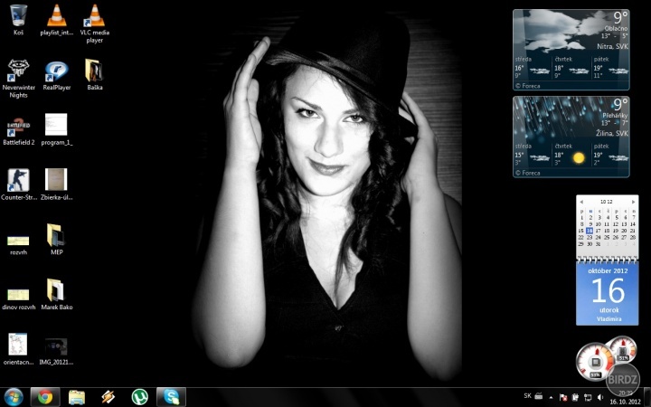
Task: Click středa forecast in Nitra weather gadget
Action: (x=533, y=67)
